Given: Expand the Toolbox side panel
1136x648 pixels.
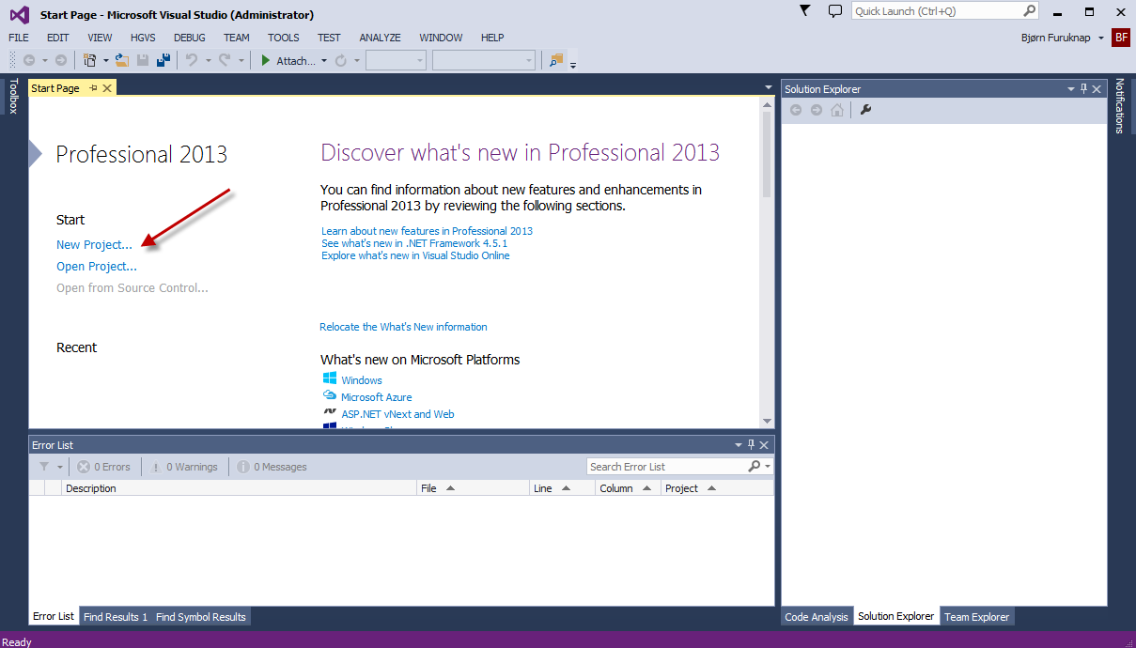Looking at the screenshot, I should 13,96.
